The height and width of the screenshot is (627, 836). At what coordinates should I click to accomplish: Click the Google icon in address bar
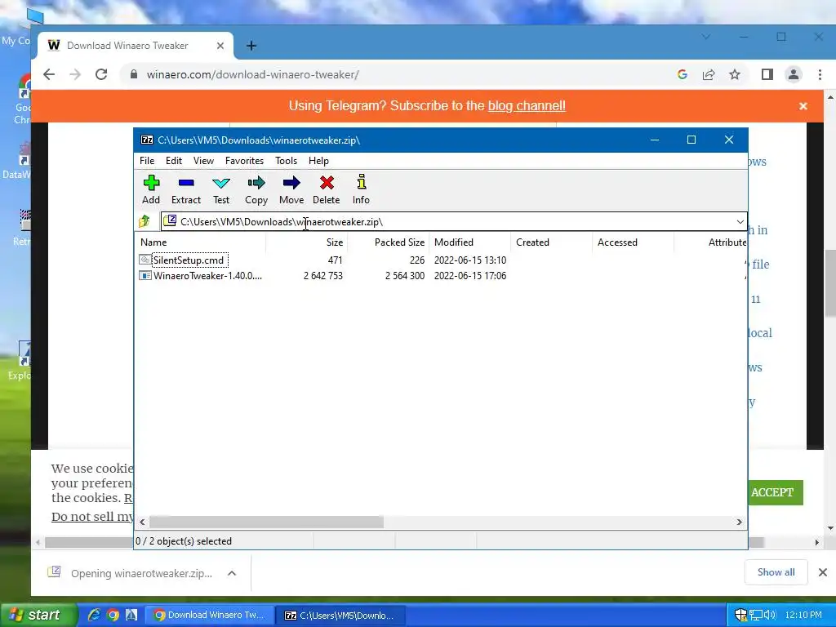point(682,74)
